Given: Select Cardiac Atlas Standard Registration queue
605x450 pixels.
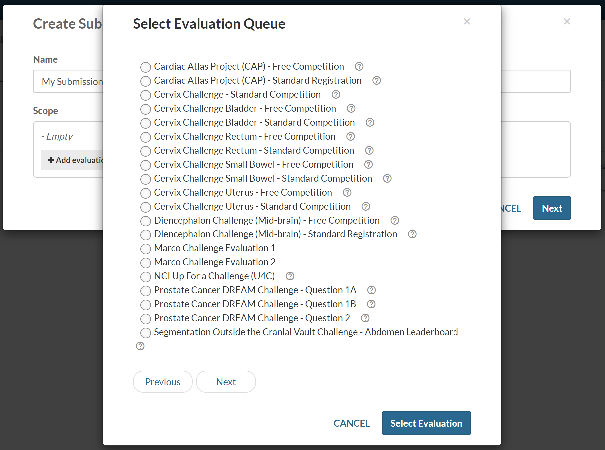Looking at the screenshot, I should point(146,81).
